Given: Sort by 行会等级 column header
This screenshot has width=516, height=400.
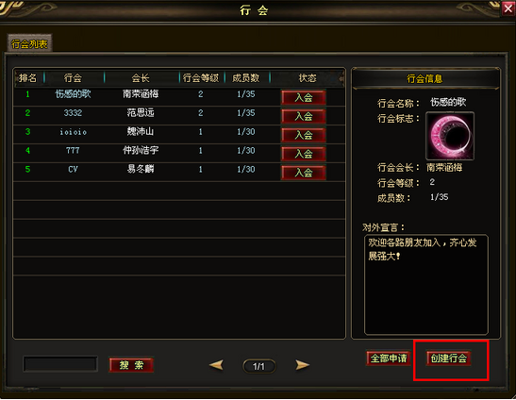Looking at the screenshot, I should [x=201, y=78].
